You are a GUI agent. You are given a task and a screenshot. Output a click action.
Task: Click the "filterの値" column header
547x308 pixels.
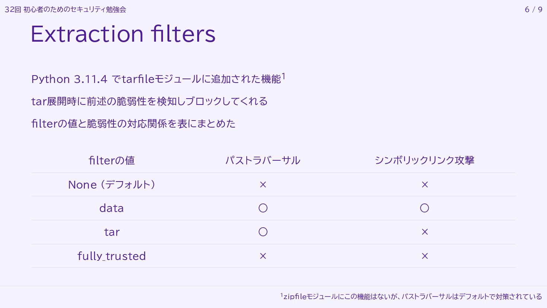(112, 160)
